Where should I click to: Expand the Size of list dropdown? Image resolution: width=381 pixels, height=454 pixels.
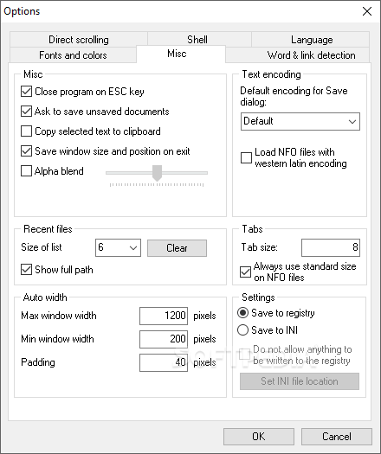[x=118, y=248]
